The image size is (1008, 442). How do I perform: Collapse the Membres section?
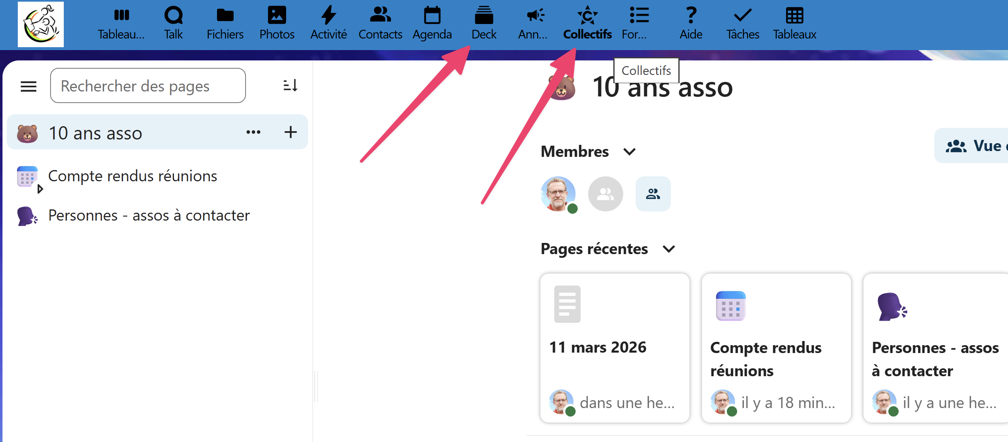pos(629,152)
